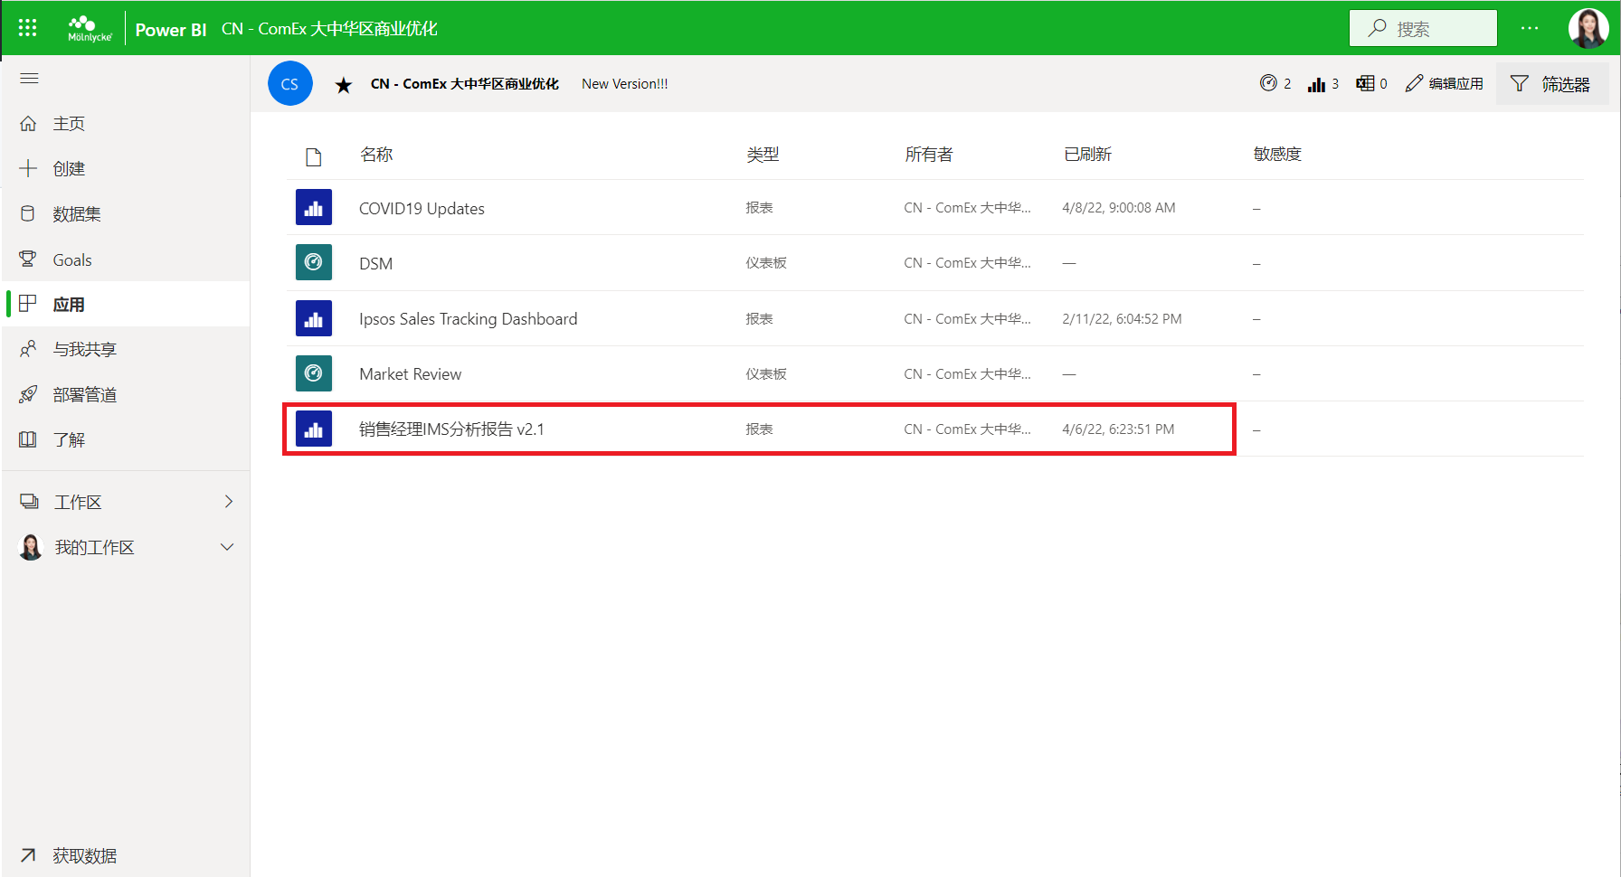1621x877 pixels.
Task: Click the file icon column header
Action: point(314,157)
